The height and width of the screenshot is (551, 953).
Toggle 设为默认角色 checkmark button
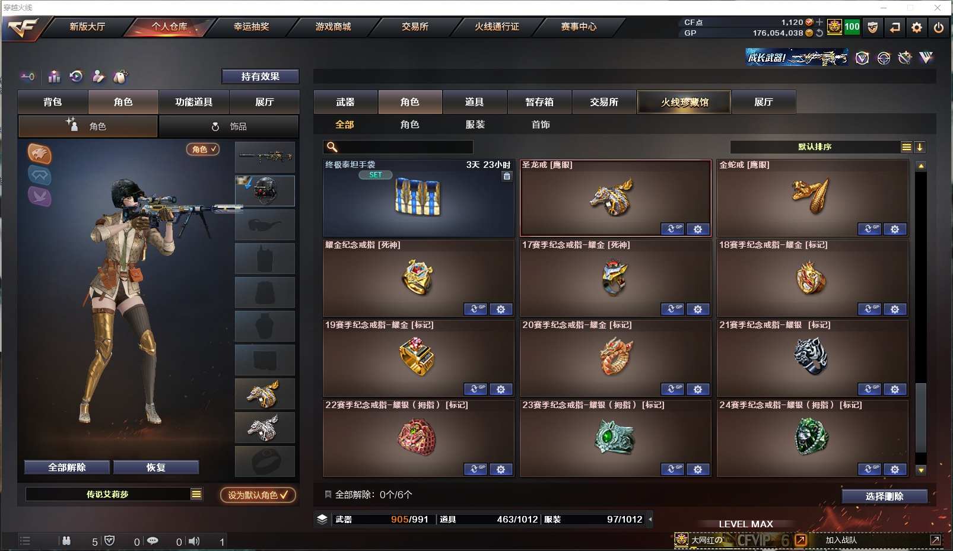258,495
